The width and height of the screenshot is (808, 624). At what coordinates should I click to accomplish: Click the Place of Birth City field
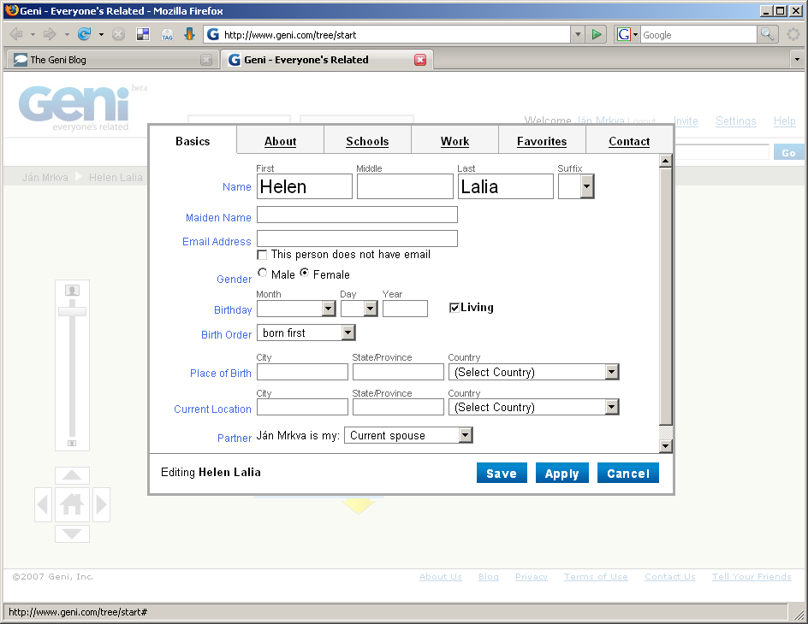tap(302, 372)
